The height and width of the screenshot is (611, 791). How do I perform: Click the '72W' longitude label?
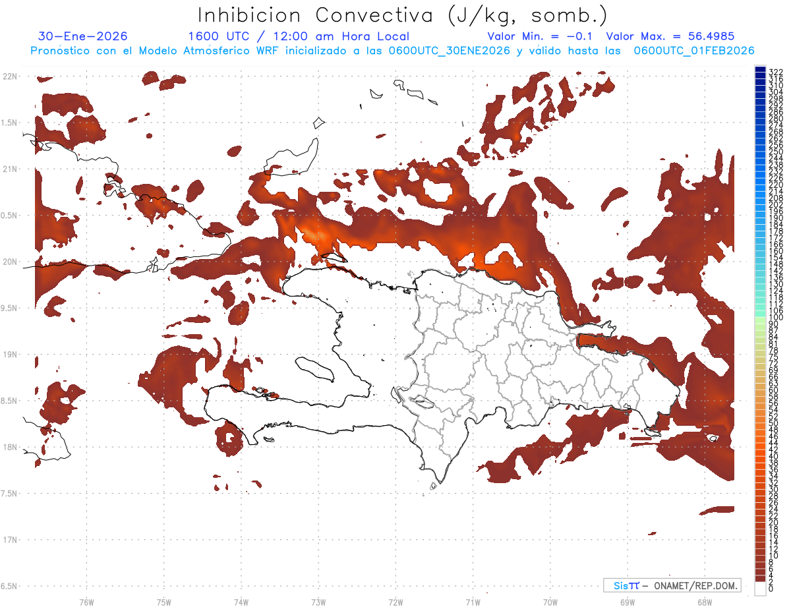click(395, 602)
